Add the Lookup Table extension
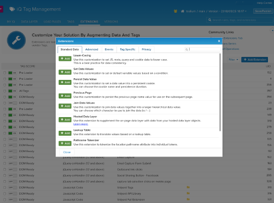Viewport: 274px width, 203px height. (65, 133)
